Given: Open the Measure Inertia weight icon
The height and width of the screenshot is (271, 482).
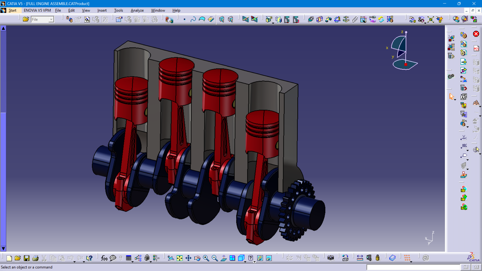Looking at the screenshot, I should (x=378, y=258).
